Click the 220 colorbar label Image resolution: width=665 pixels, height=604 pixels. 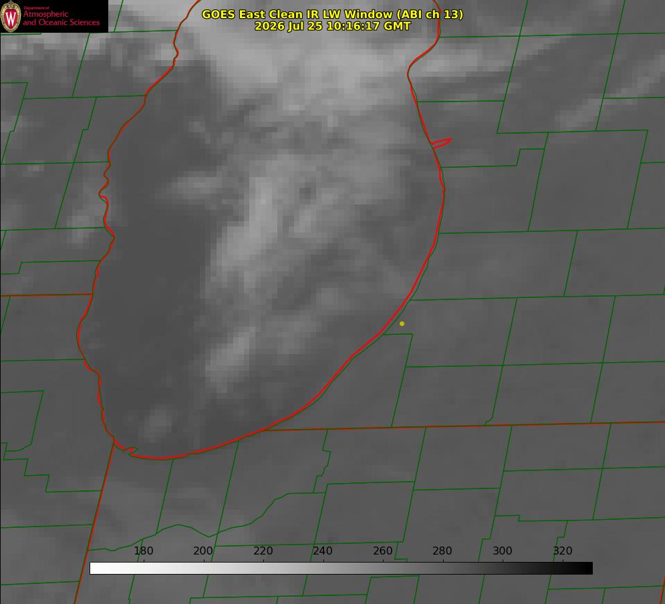click(x=263, y=551)
